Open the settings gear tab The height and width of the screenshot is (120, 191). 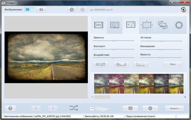click(x=179, y=25)
